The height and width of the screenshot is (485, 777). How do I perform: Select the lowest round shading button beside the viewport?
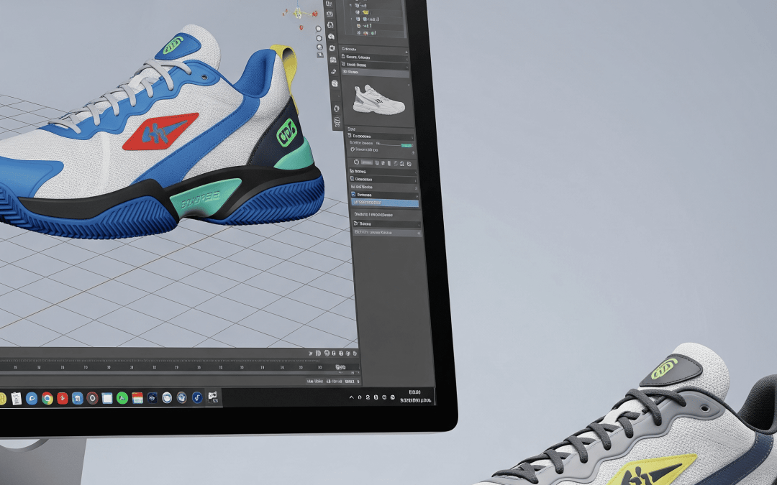pos(319,47)
